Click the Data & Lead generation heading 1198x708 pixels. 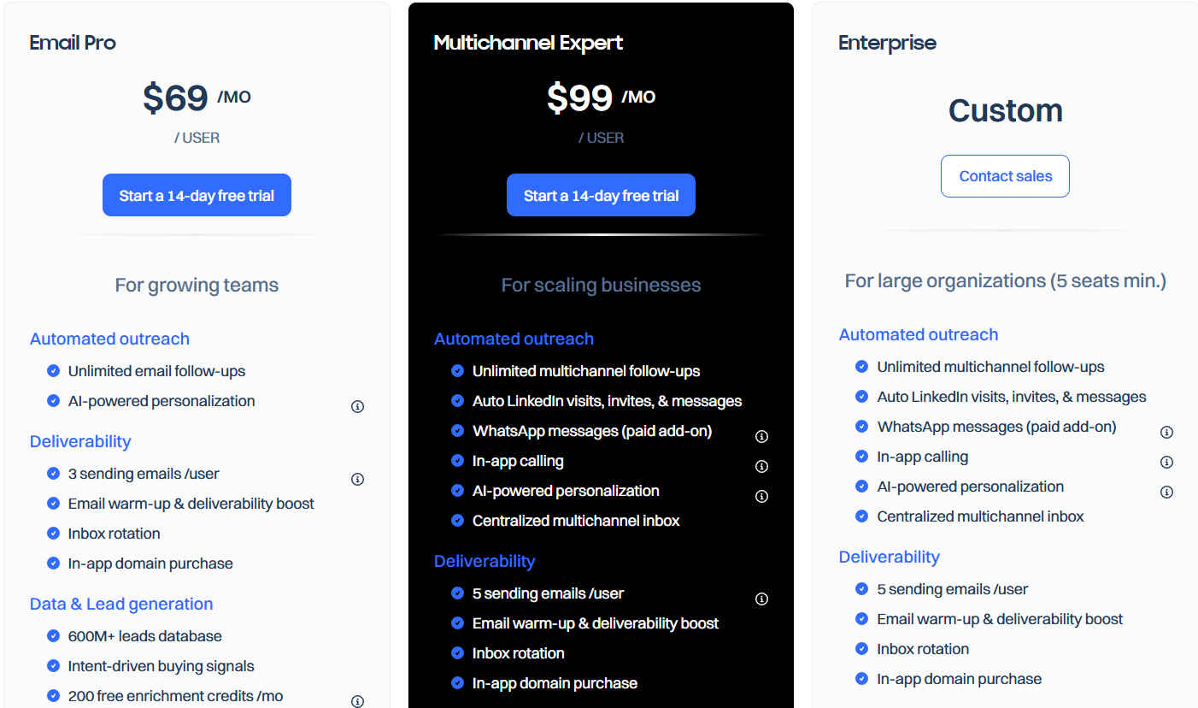pos(121,604)
